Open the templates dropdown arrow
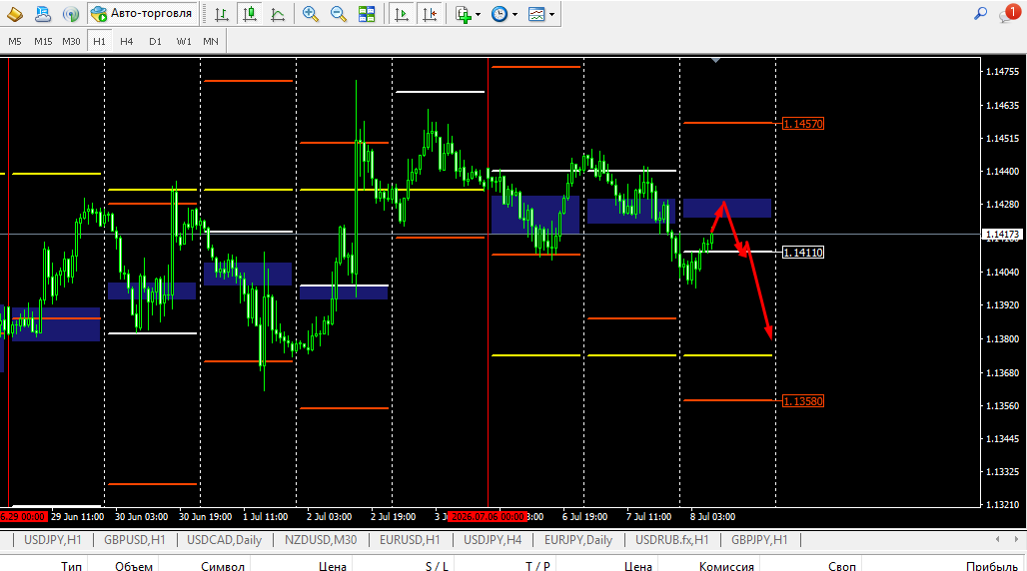The height and width of the screenshot is (571, 1027). click(552, 14)
